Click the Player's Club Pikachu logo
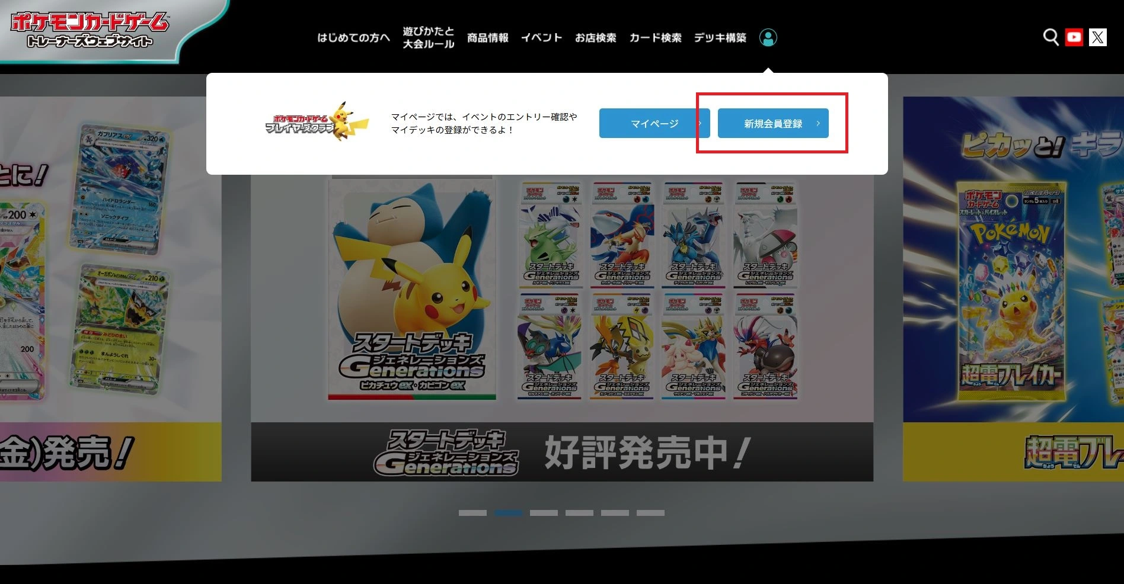1124x584 pixels. pos(317,123)
